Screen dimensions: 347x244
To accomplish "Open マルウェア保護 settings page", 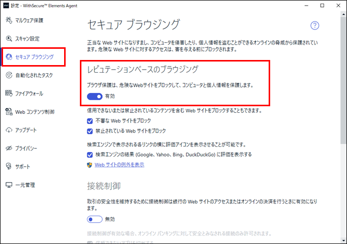I will [x=29, y=20].
